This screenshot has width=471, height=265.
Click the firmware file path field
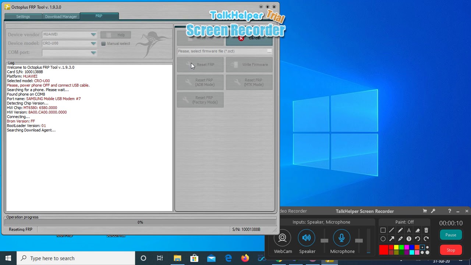222,51
